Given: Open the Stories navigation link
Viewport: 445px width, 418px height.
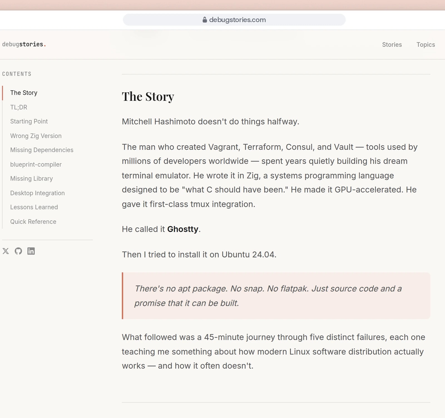Looking at the screenshot, I should pos(392,45).
